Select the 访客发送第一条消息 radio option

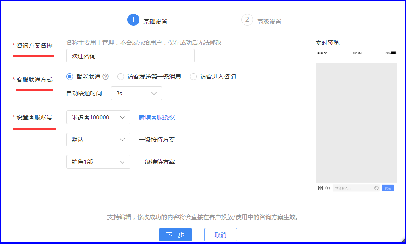click(121, 77)
